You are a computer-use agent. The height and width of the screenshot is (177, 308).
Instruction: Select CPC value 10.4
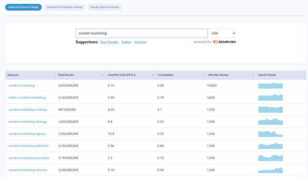pyautogui.click(x=111, y=134)
